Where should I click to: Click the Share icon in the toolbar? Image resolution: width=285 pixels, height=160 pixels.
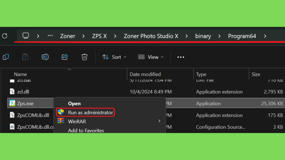tap(65, 57)
